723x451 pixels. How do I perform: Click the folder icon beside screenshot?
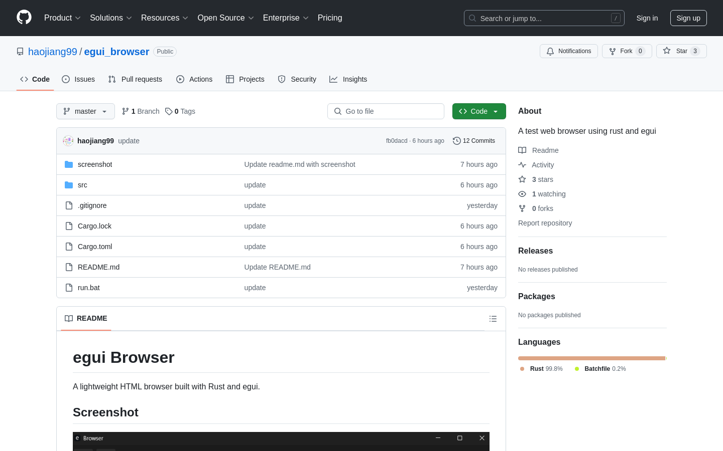tap(69, 164)
